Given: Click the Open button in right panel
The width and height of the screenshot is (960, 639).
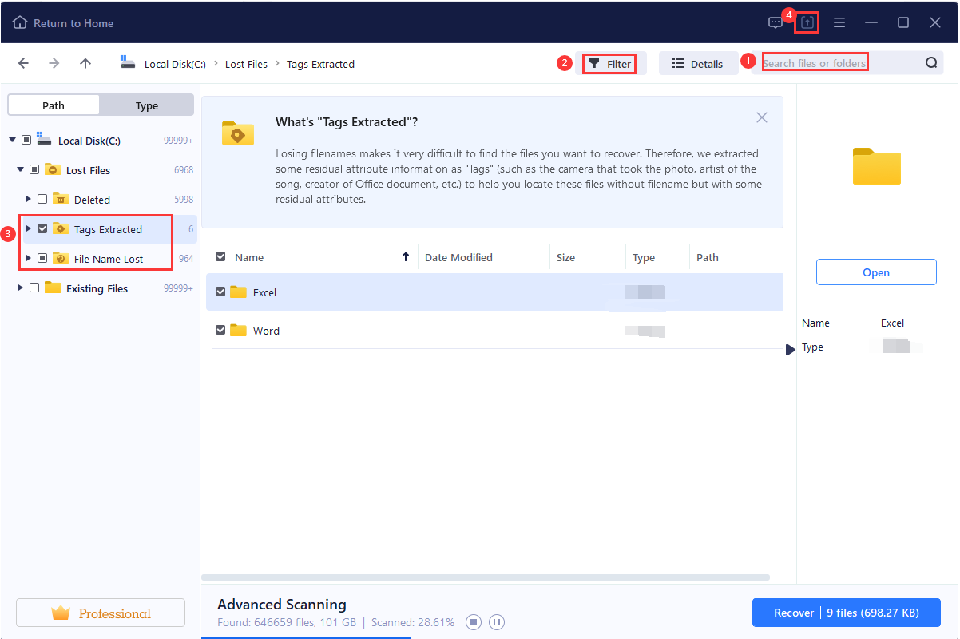Looking at the screenshot, I should tap(876, 272).
